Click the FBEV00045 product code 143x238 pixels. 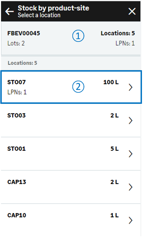click(23, 33)
